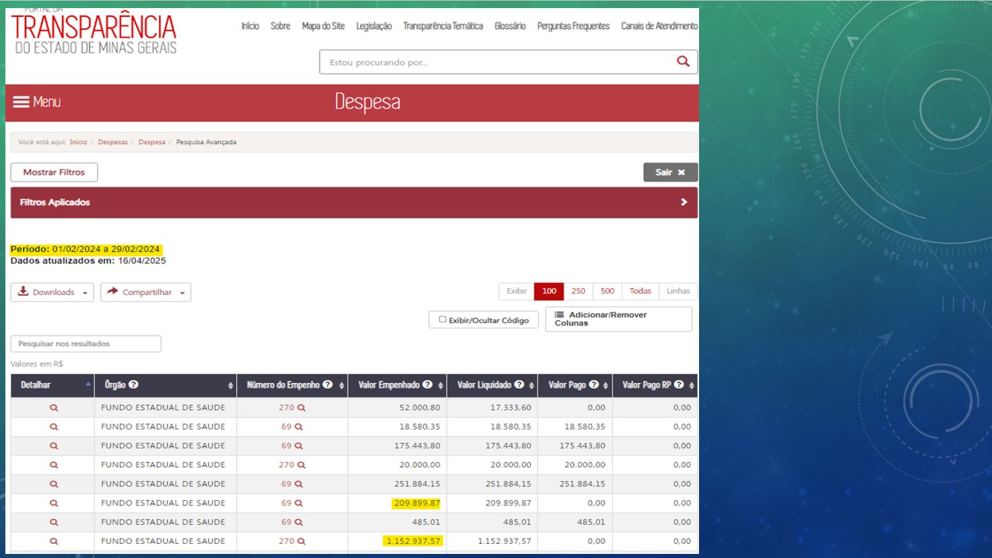
Task: Open details magnifier for the 52.000,80 row
Action: click(x=54, y=407)
